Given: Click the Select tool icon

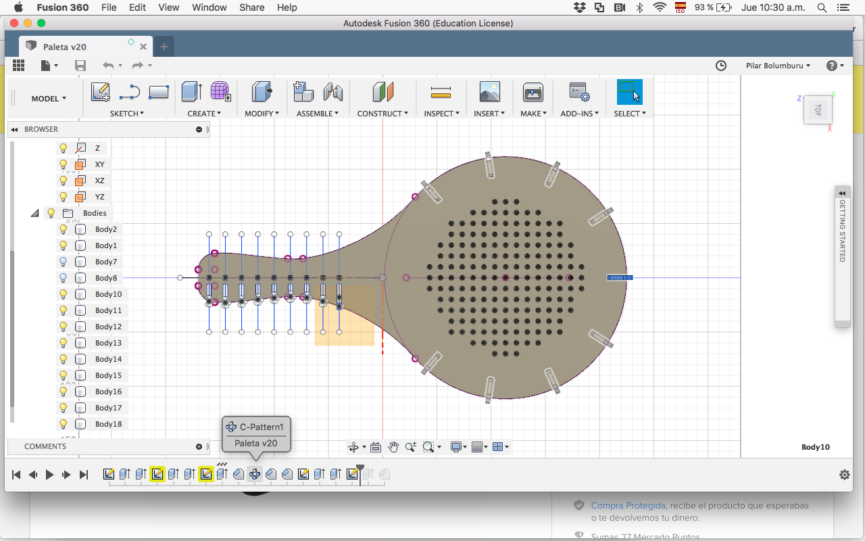Looking at the screenshot, I should 629,92.
